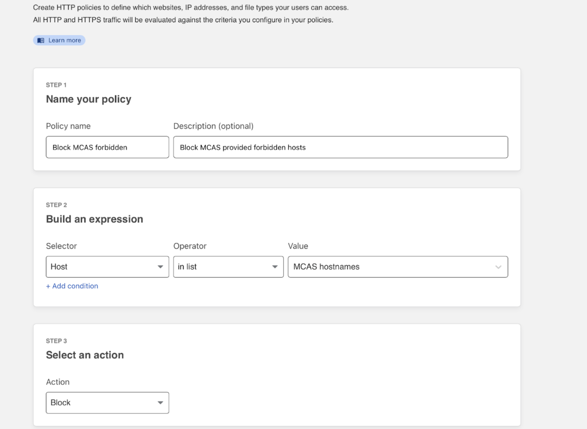Click the Selector dropdown's arrow icon
Screen dimensions: 587x429
(x=160, y=267)
